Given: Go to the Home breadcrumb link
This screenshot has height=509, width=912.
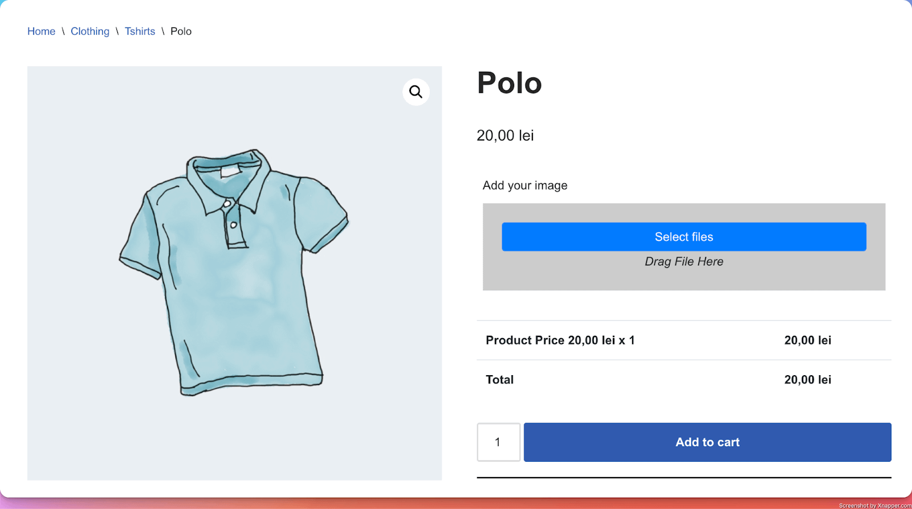Looking at the screenshot, I should tap(41, 31).
